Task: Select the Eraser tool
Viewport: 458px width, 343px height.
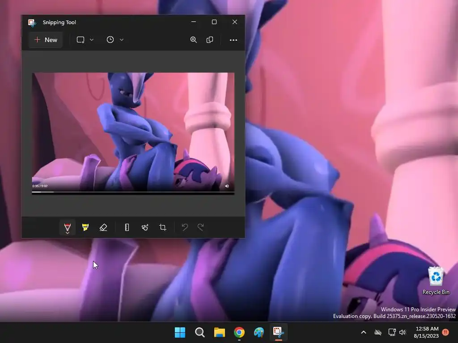Action: click(x=103, y=227)
